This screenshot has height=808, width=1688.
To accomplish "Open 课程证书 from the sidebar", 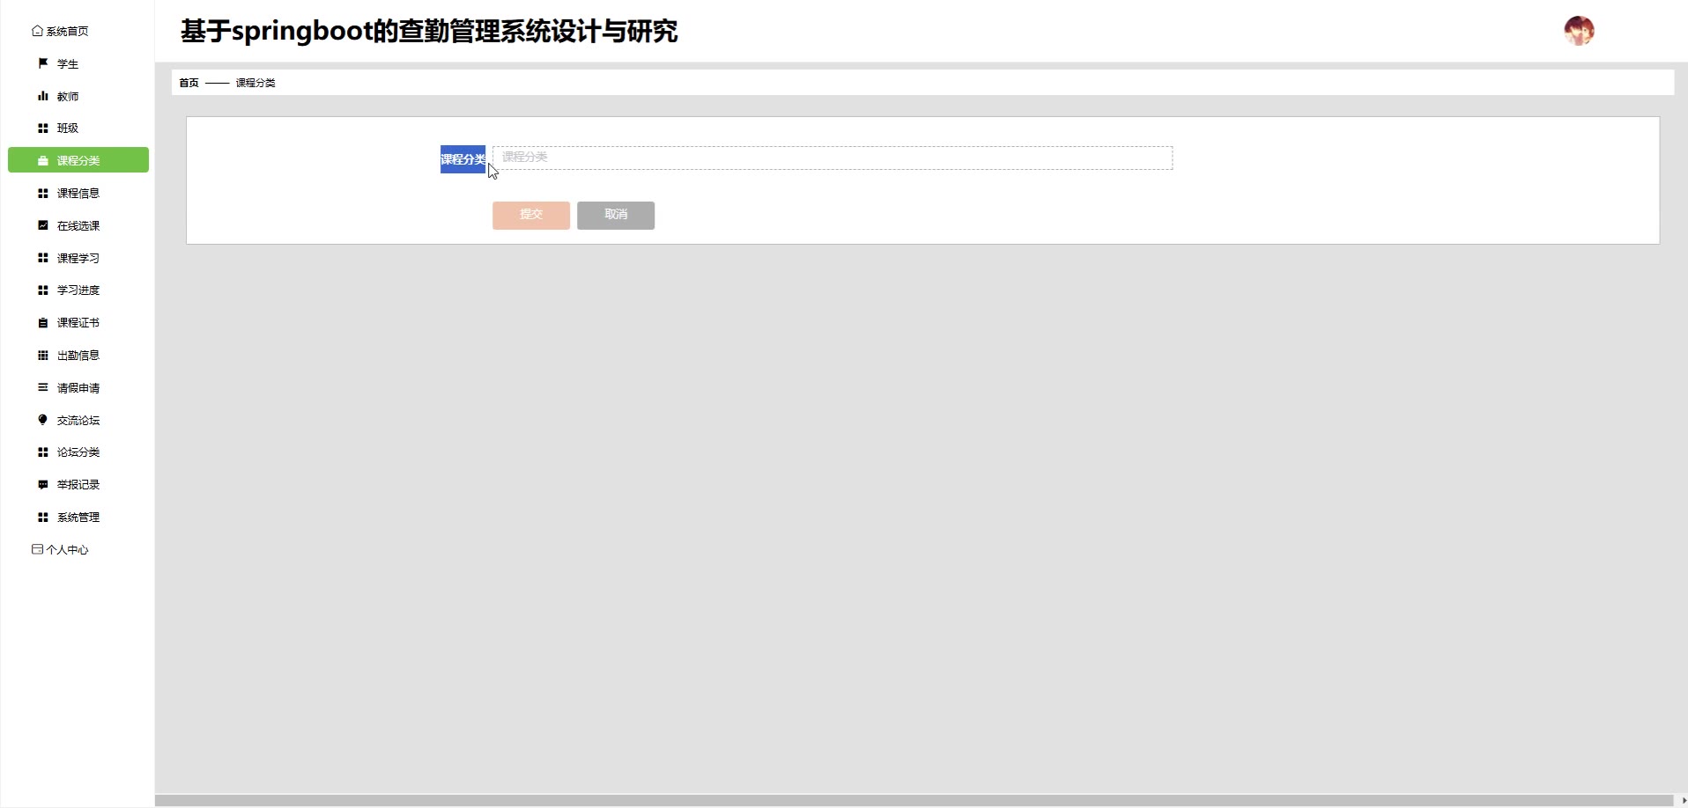I will pos(78,323).
